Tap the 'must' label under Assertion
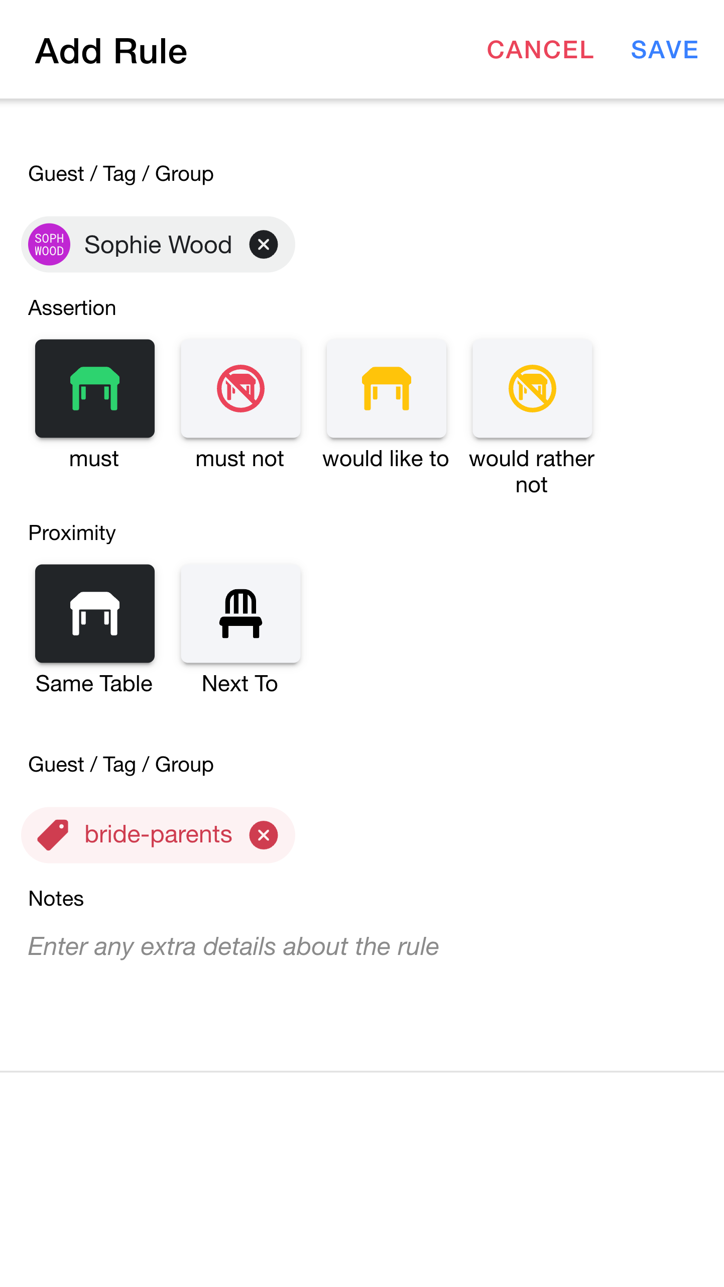 [94, 459]
